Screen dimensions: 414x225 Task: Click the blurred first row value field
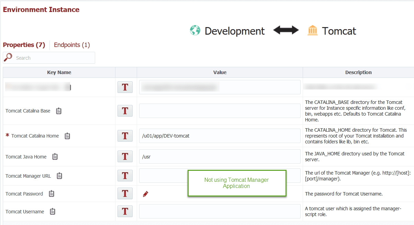tap(220, 87)
